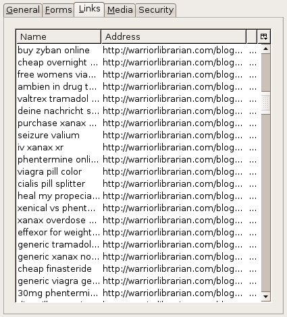Select the 'cheap finasteride' row
Viewport: 287px width, 317px height.
pos(139,268)
